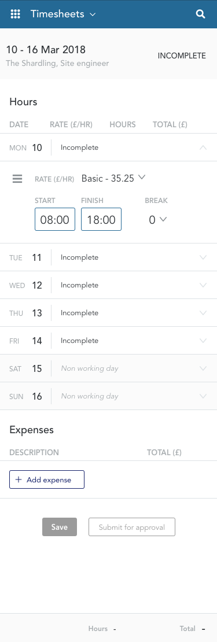Expand the Thursday 13 row chevron
The width and height of the screenshot is (217, 642).
pos(203,313)
